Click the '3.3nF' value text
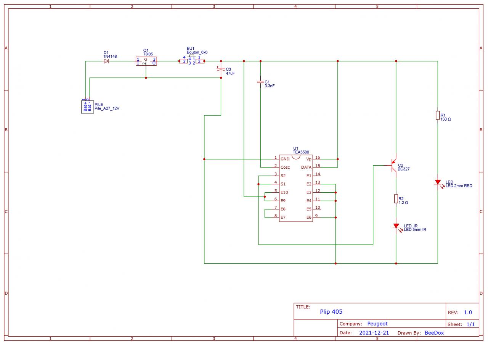The width and height of the screenshot is (488, 345). (x=270, y=86)
